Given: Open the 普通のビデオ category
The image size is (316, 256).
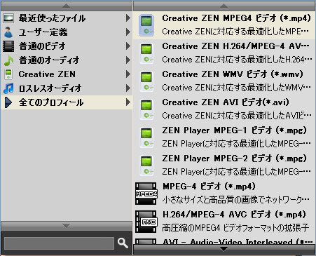Looking at the screenshot, I should click(67, 46).
